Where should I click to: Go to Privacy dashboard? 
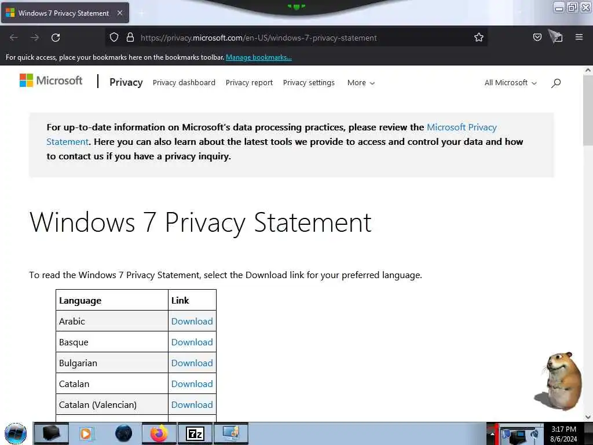click(184, 82)
